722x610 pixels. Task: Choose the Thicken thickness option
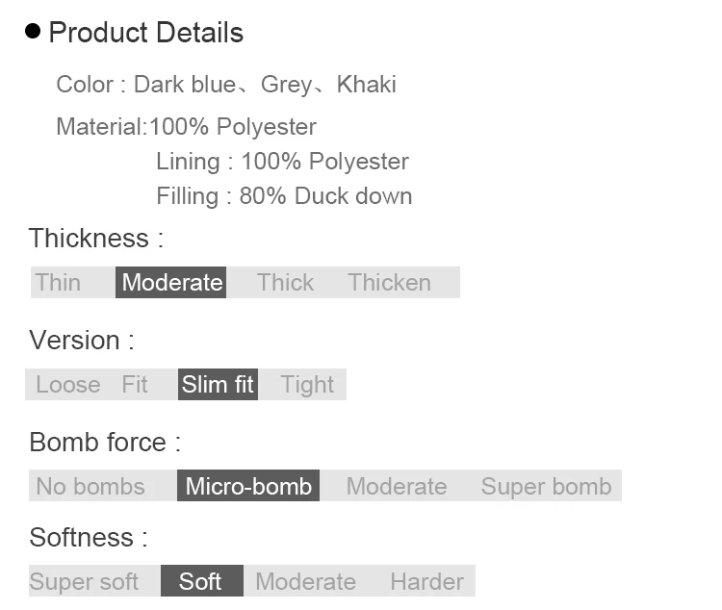[390, 282]
